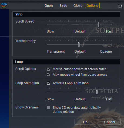
Task: Select the highlighted Options menu item
Action: click(x=92, y=5)
